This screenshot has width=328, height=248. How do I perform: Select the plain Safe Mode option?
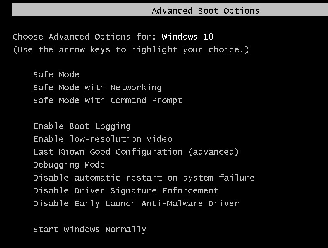coord(56,75)
